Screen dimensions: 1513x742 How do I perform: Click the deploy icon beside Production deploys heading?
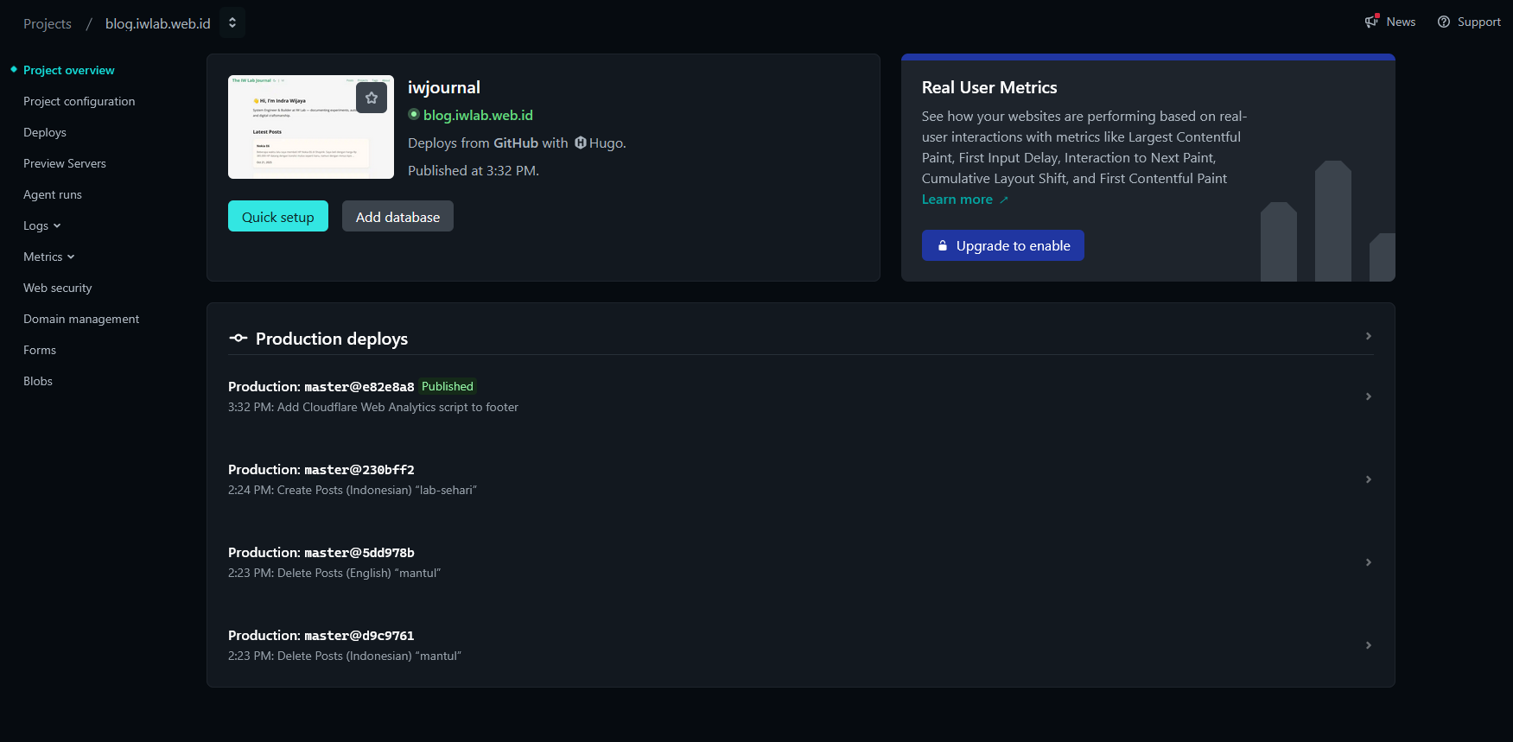click(238, 338)
